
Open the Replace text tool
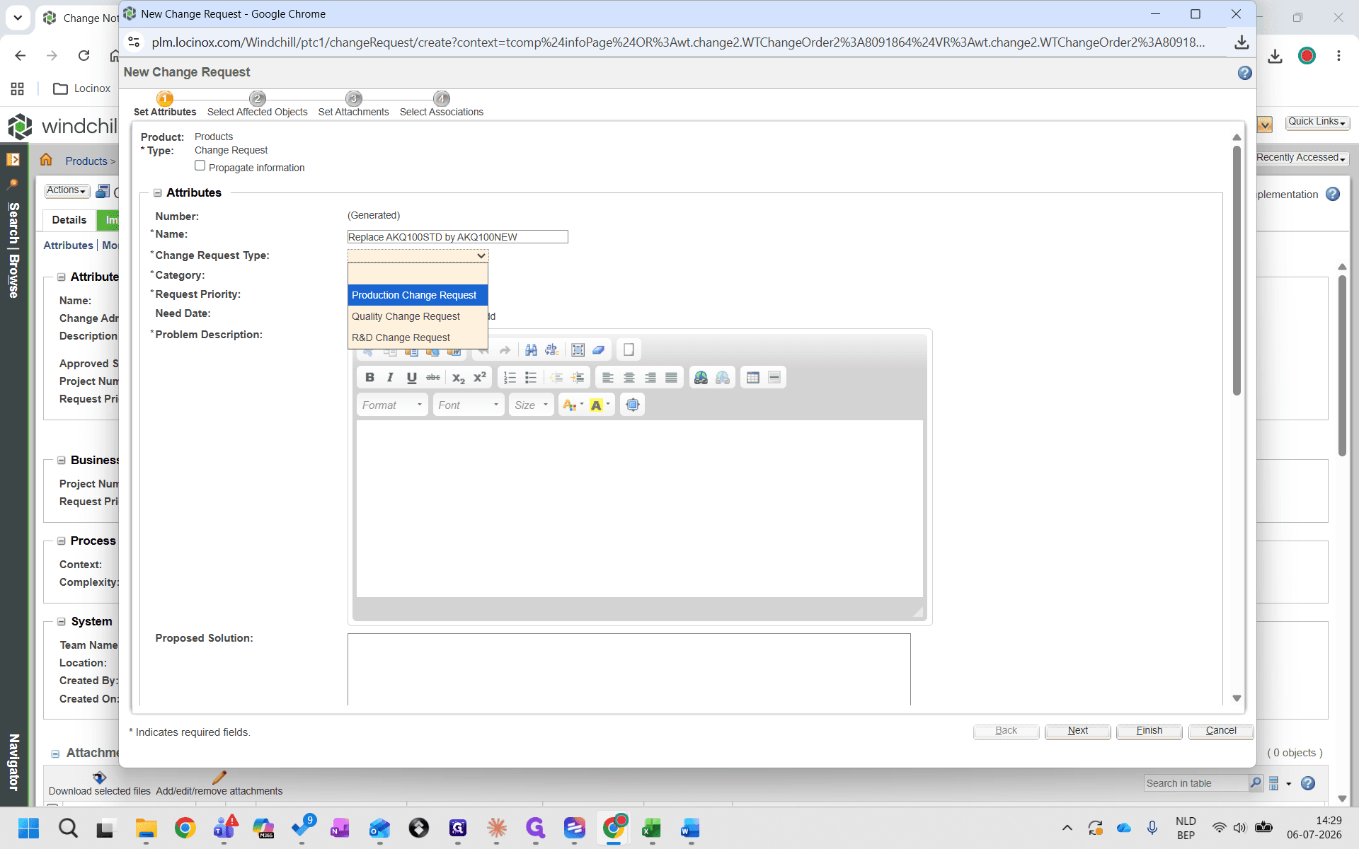[552, 350]
